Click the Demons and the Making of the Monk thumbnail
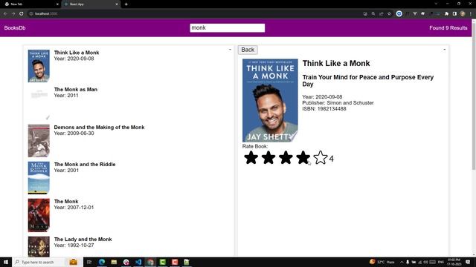 [39, 140]
